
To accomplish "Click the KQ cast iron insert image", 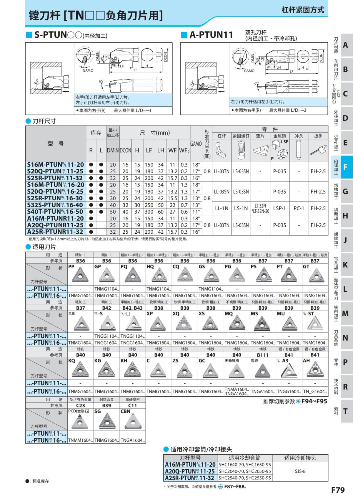I will [80, 369].
